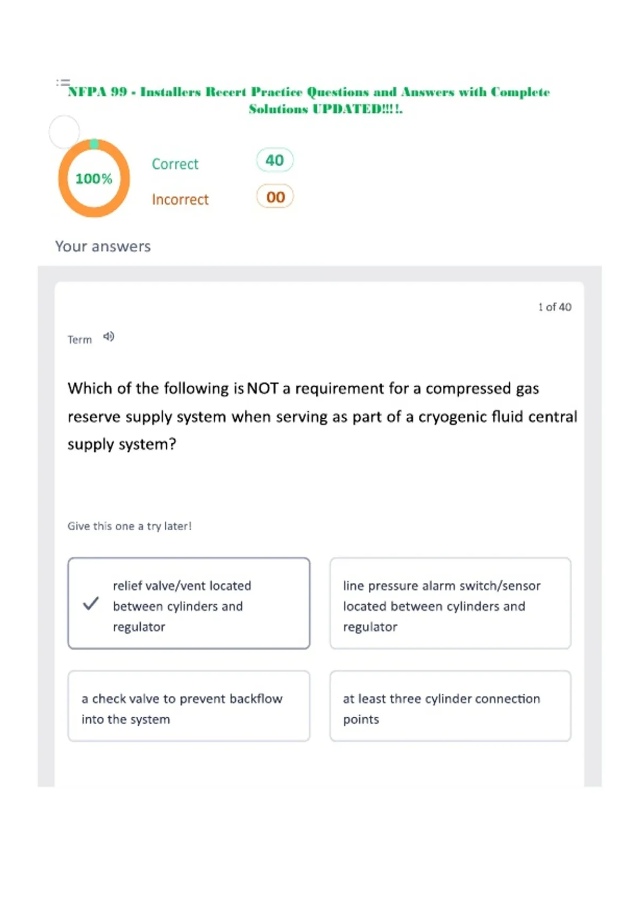Viewport: 638px width, 904px height.
Task: Choose the 'a check valve to prevent backflow' option
Action: [189, 706]
